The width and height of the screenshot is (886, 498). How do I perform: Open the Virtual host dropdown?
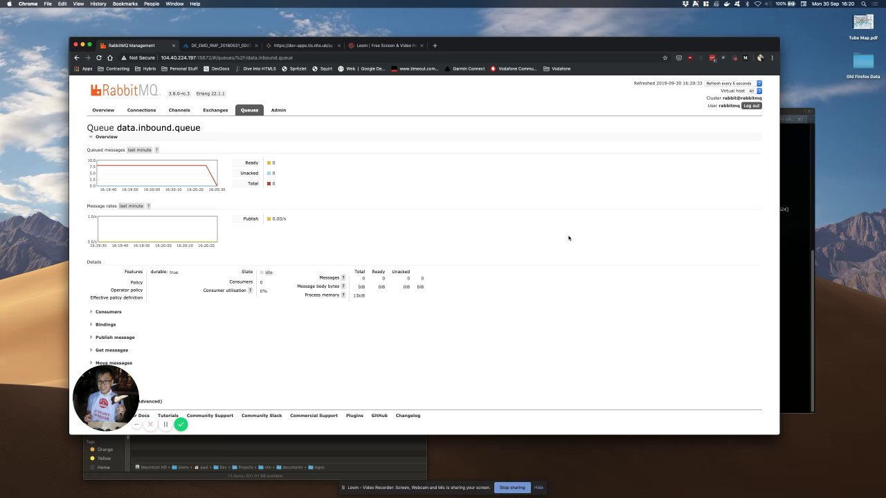point(754,91)
